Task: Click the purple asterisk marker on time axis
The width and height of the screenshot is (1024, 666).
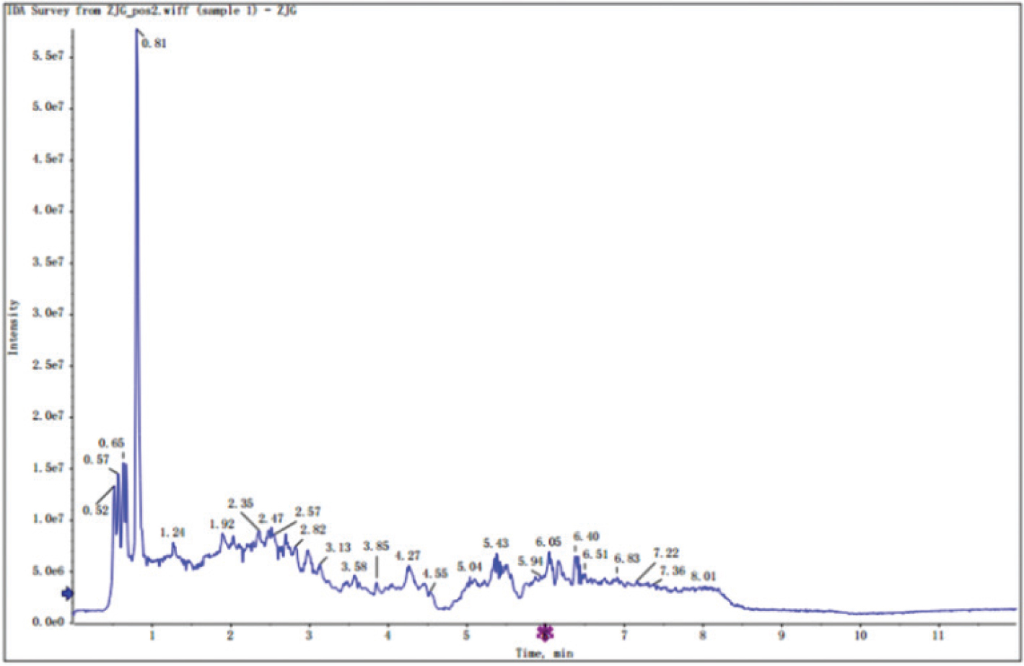Action: (x=545, y=634)
